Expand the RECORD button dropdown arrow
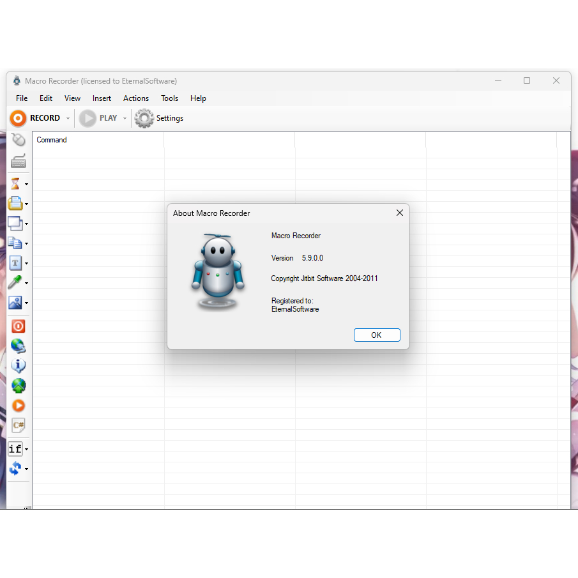This screenshot has height=578, width=578. coord(68,118)
